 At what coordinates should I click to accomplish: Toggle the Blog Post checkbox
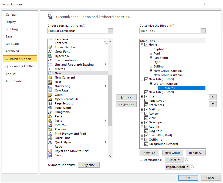(146, 131)
